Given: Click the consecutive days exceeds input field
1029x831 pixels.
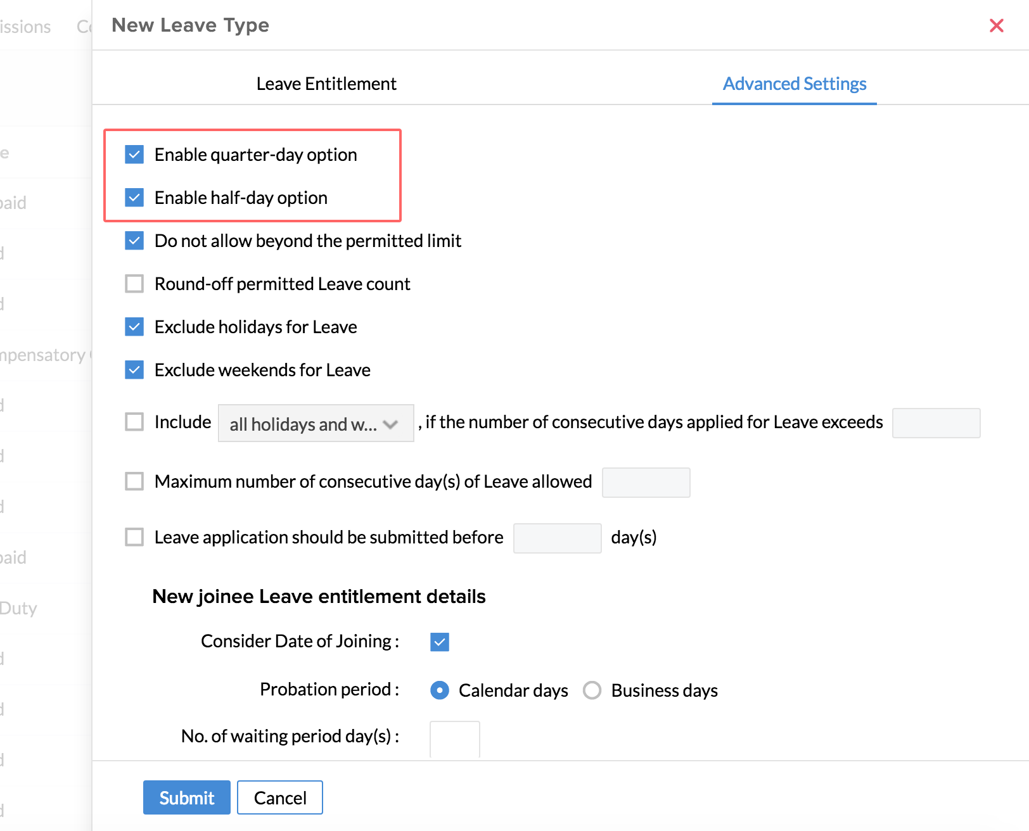Looking at the screenshot, I should coord(935,423).
